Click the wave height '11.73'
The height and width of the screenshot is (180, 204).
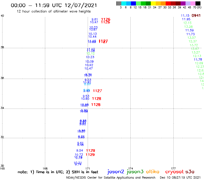(x=190, y=34)
